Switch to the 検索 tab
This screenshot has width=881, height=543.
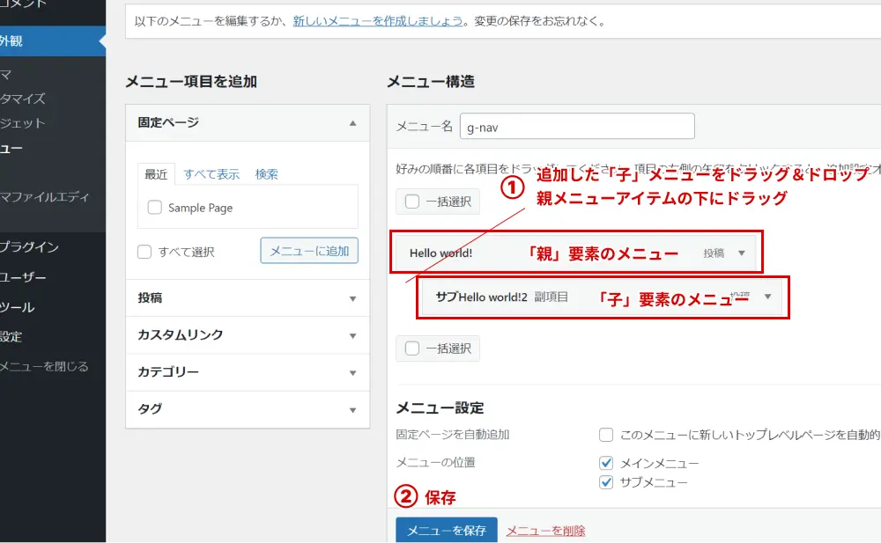click(x=266, y=173)
